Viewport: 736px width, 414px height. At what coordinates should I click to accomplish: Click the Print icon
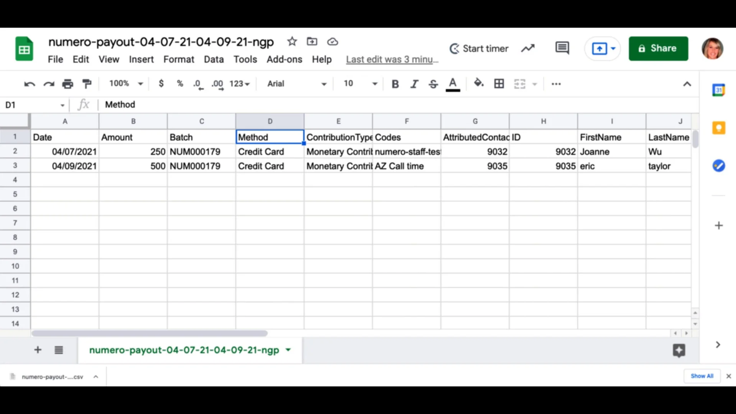68,84
